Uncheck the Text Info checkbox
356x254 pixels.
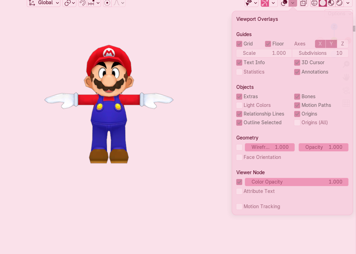tap(239, 62)
